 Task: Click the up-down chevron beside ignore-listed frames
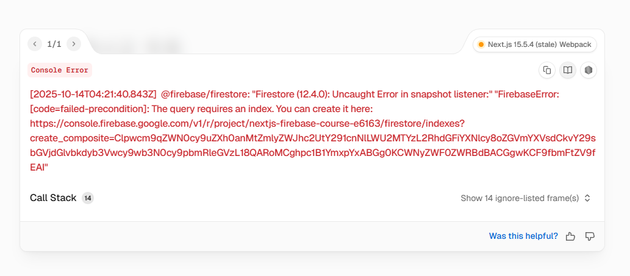click(587, 198)
